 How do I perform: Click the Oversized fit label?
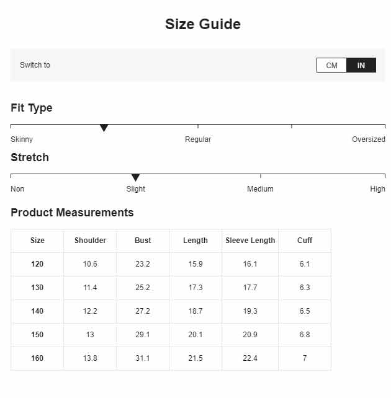tap(369, 139)
